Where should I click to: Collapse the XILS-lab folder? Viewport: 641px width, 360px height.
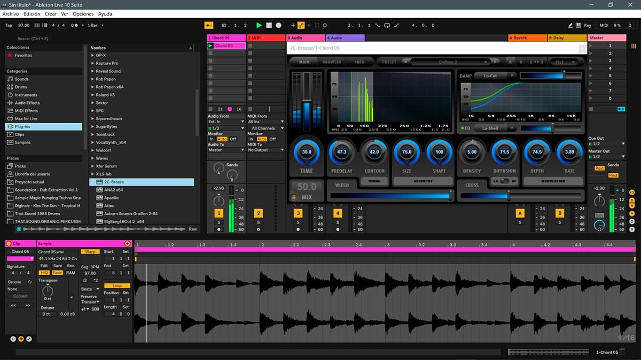93,174
